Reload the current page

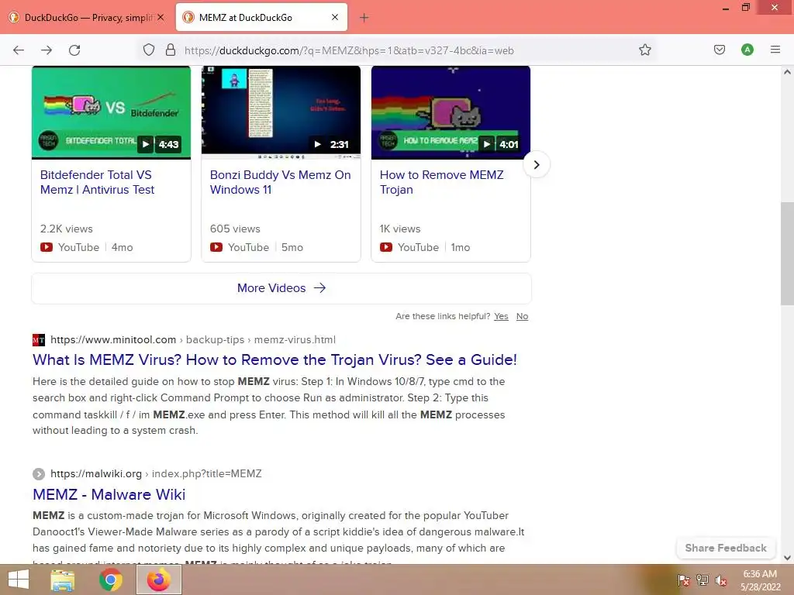click(x=74, y=50)
